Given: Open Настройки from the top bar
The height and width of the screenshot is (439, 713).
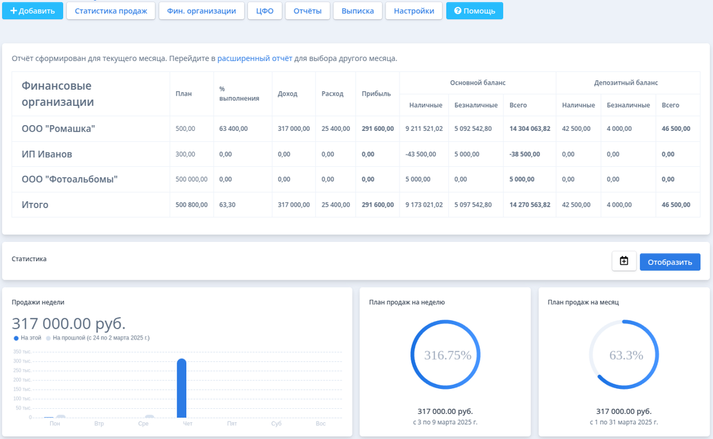Looking at the screenshot, I should point(414,11).
